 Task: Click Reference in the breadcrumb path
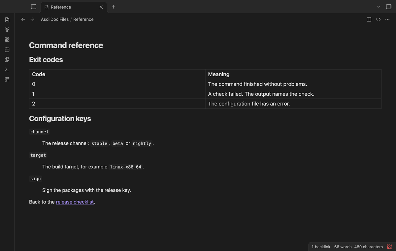(83, 19)
